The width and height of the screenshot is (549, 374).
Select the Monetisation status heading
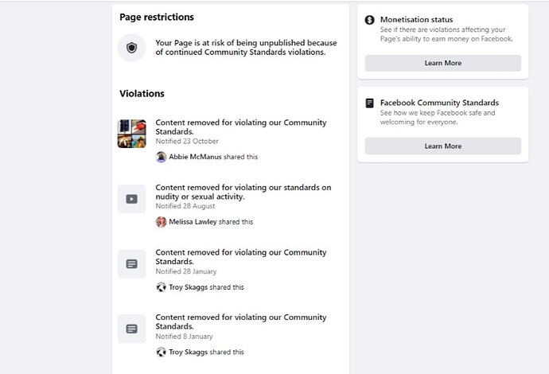click(x=416, y=20)
